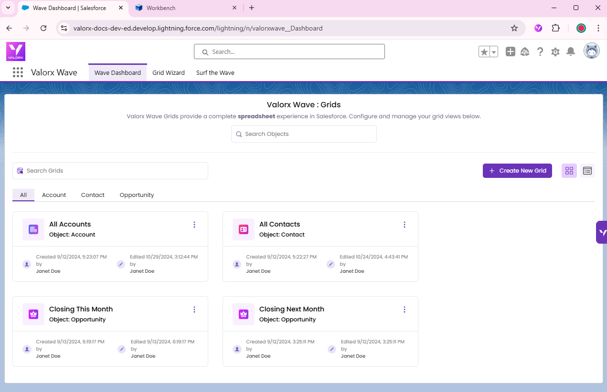
Task: Click 'Edited 10/29/2024, 3:12:44 PM' text
Action: pyautogui.click(x=164, y=257)
